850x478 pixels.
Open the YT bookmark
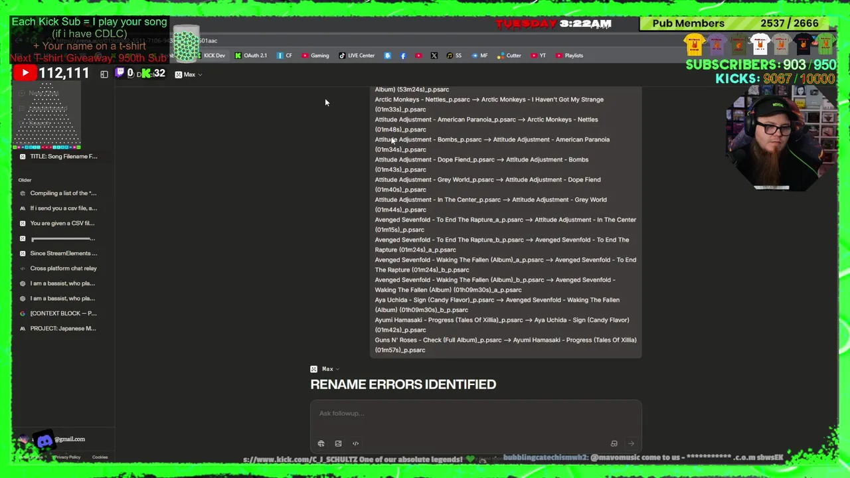point(538,56)
